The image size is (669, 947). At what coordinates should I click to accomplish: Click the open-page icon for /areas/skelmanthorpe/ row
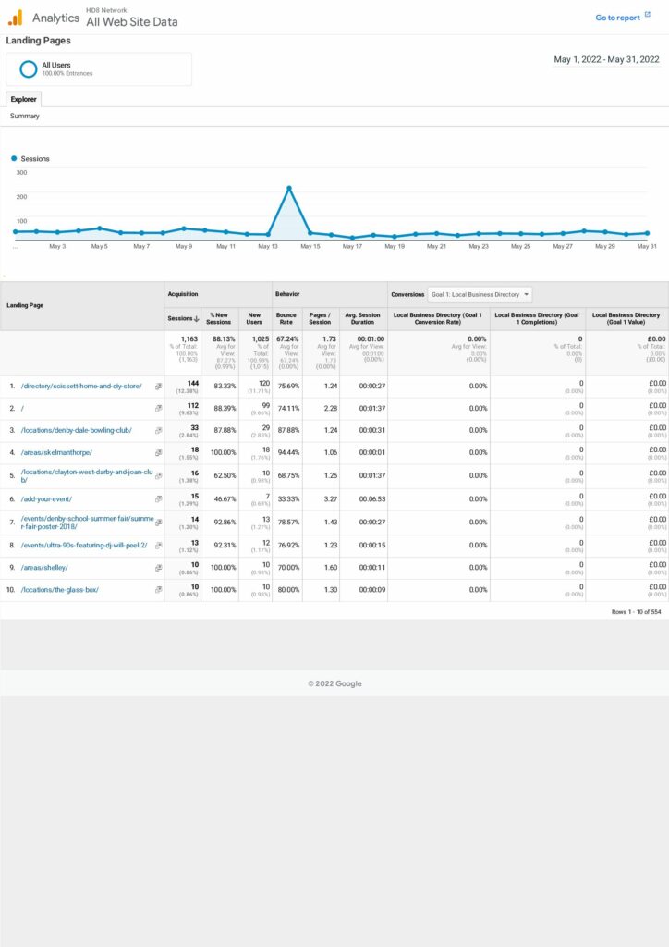158,453
